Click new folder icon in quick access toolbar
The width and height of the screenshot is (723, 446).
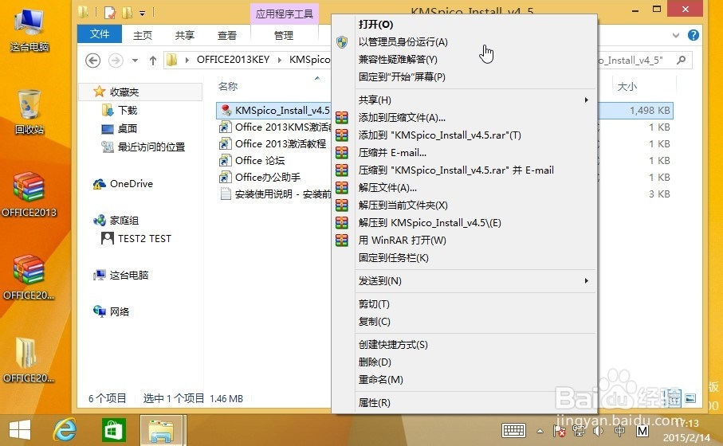(128, 13)
